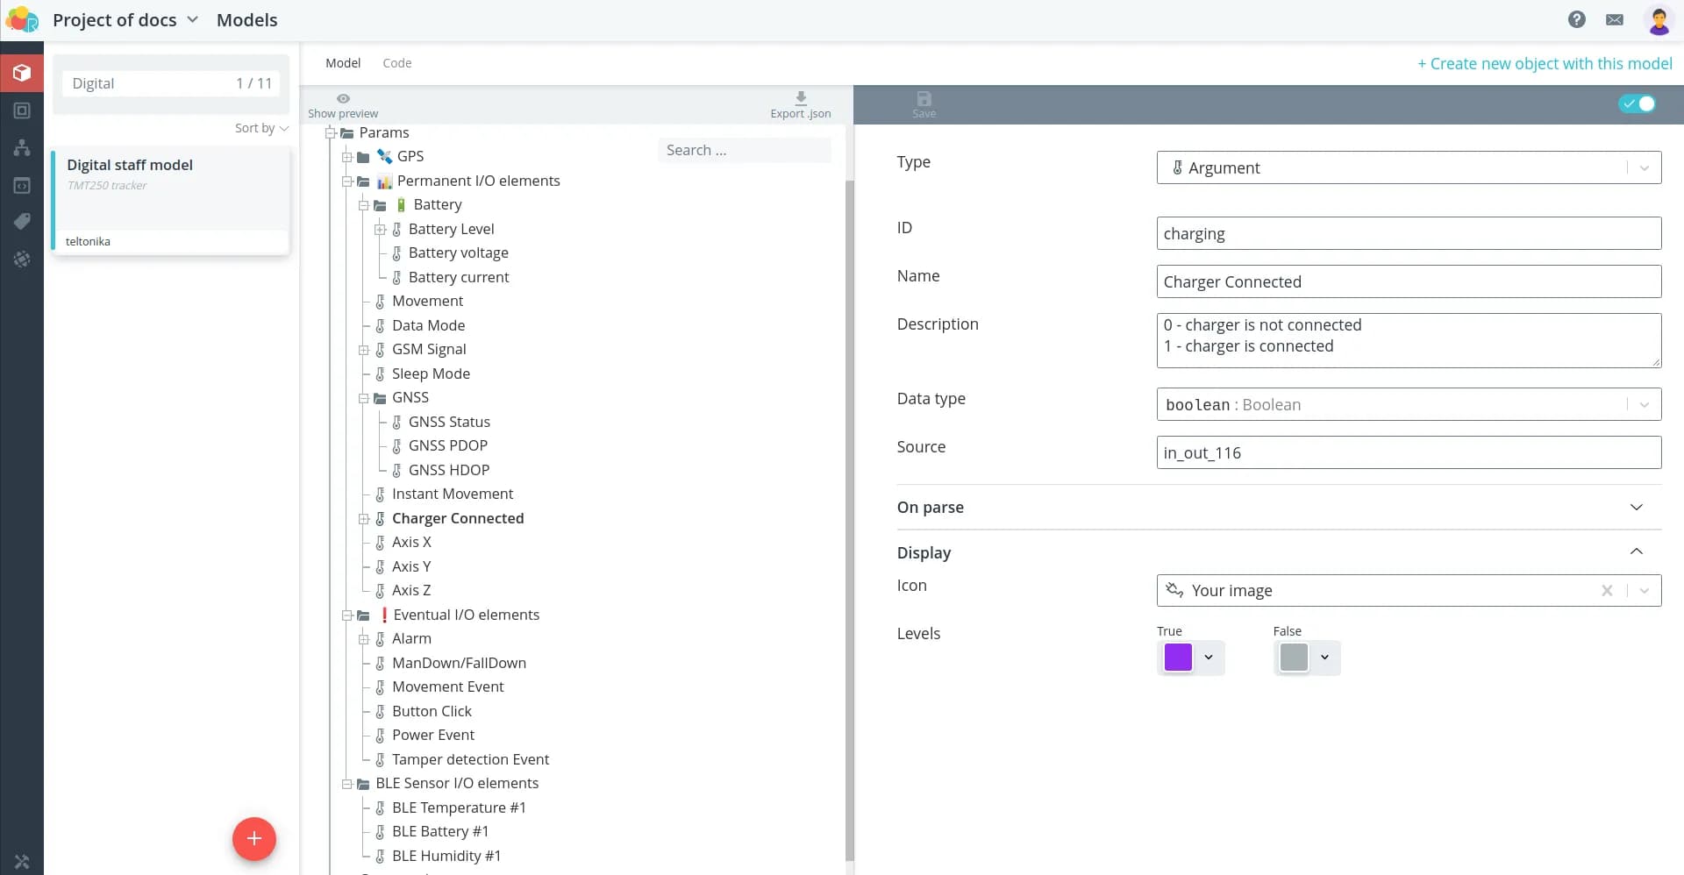The image size is (1684, 875).
Task: Click the Save disk icon
Action: [924, 99]
